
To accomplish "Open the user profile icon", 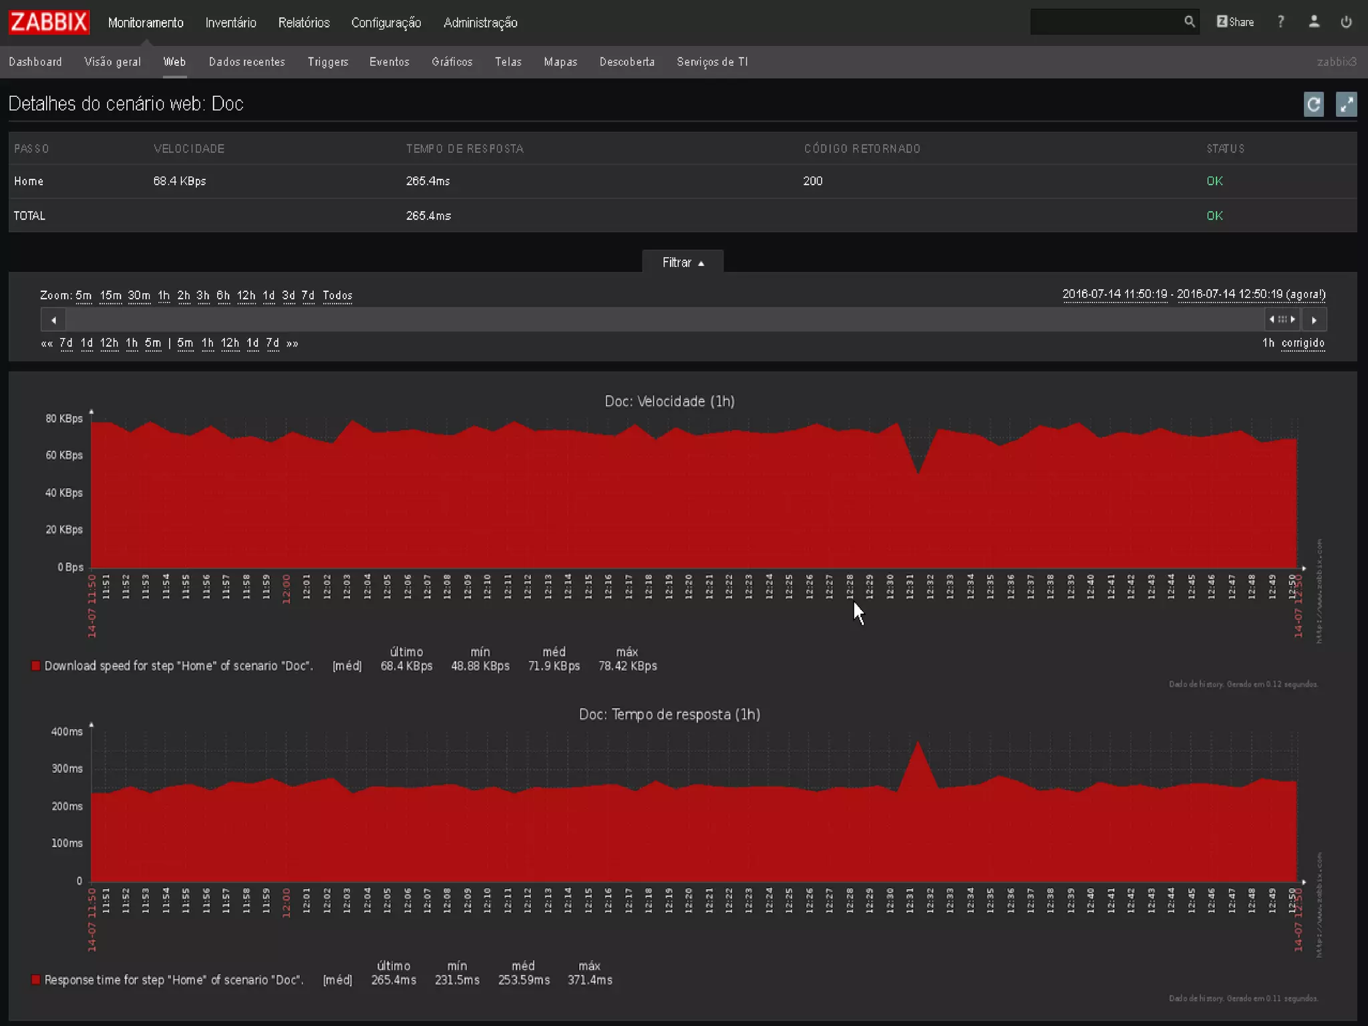I will [x=1314, y=22].
